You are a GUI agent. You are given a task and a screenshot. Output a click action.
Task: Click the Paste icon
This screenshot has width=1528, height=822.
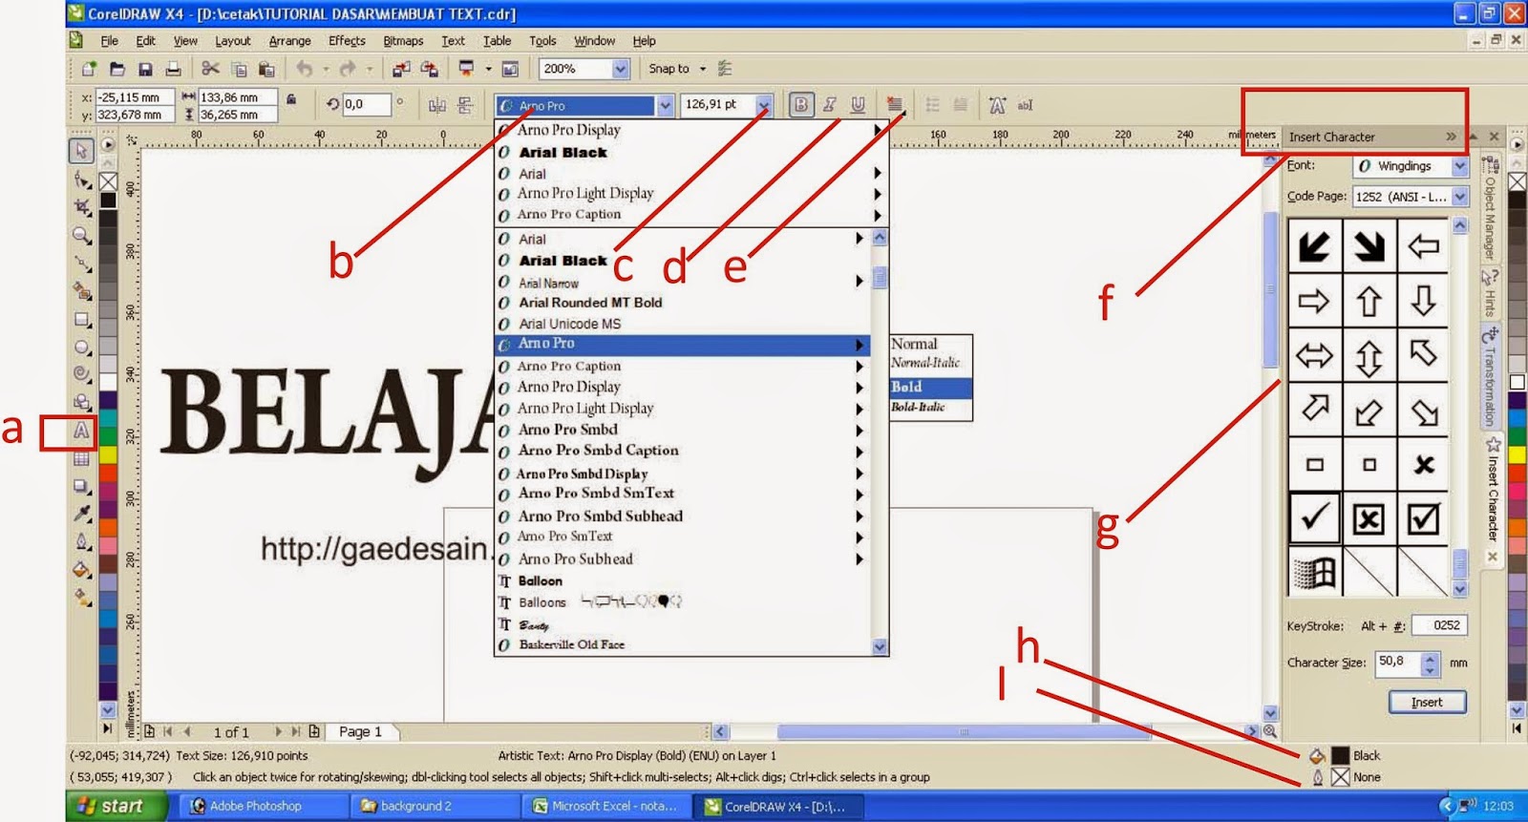(266, 69)
